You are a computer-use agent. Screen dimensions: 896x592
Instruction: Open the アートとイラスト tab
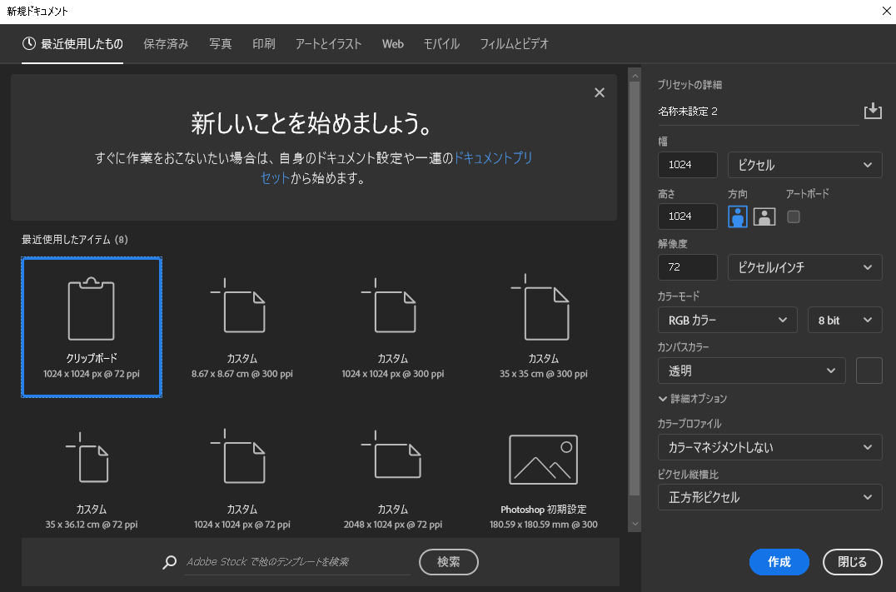[328, 44]
